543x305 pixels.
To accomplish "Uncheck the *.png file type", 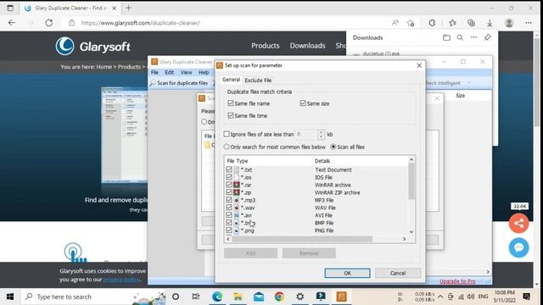I will coord(229,230).
